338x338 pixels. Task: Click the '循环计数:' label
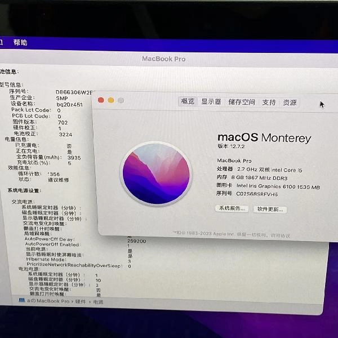pyautogui.click(x=29, y=174)
